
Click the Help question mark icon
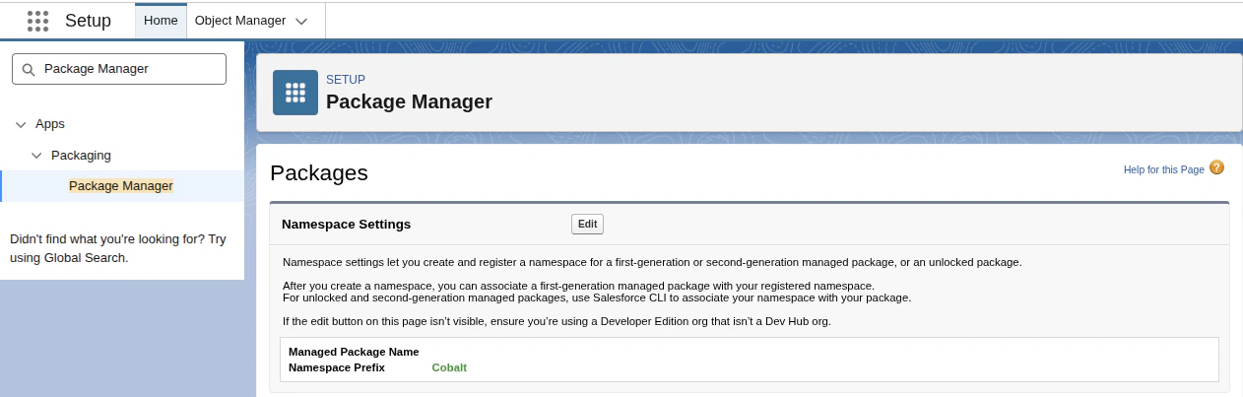coord(1216,167)
